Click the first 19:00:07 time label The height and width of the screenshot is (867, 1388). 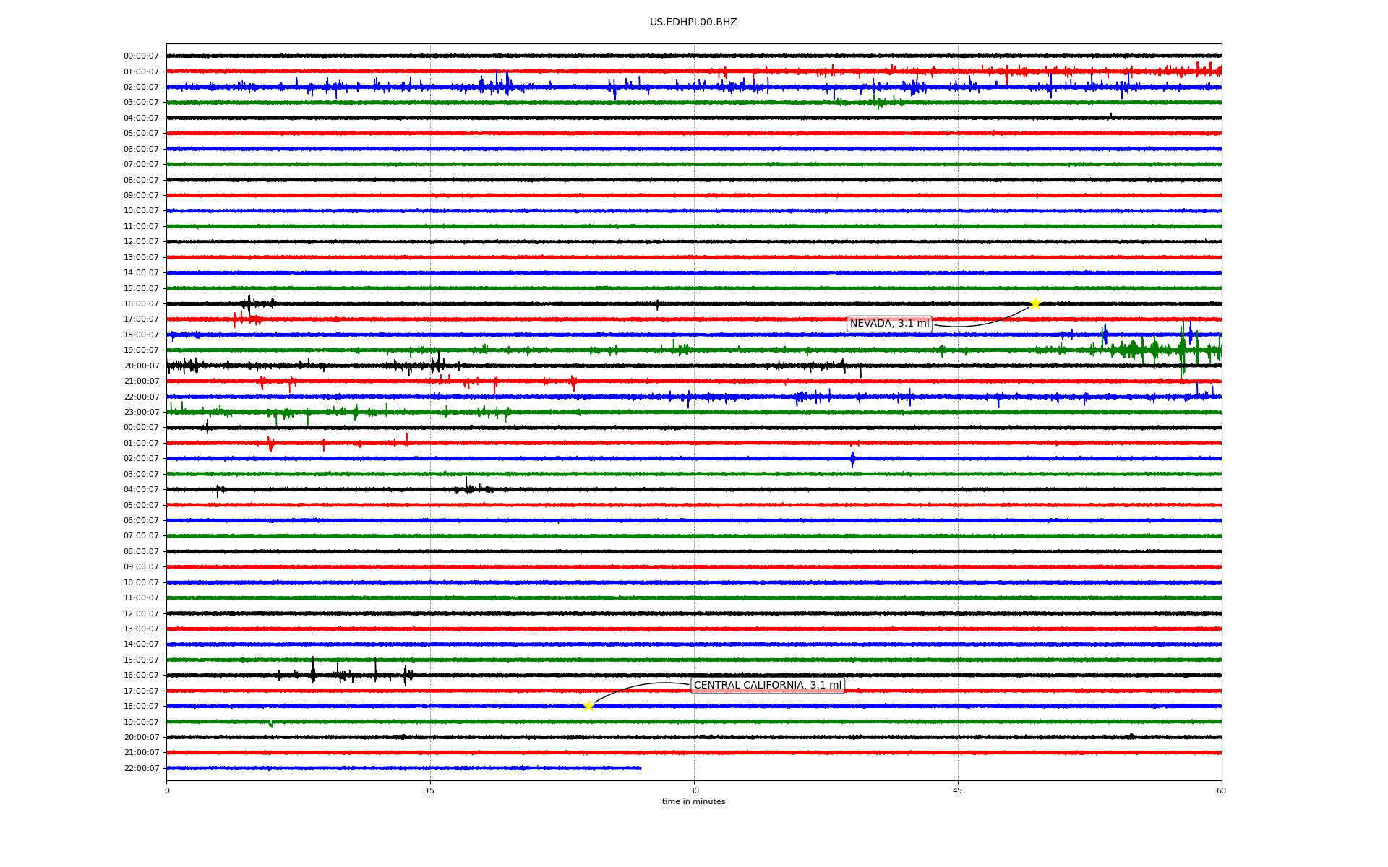(141, 350)
